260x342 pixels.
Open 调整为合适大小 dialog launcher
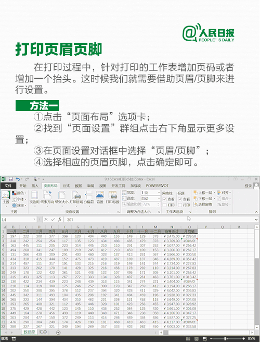pos(159,212)
